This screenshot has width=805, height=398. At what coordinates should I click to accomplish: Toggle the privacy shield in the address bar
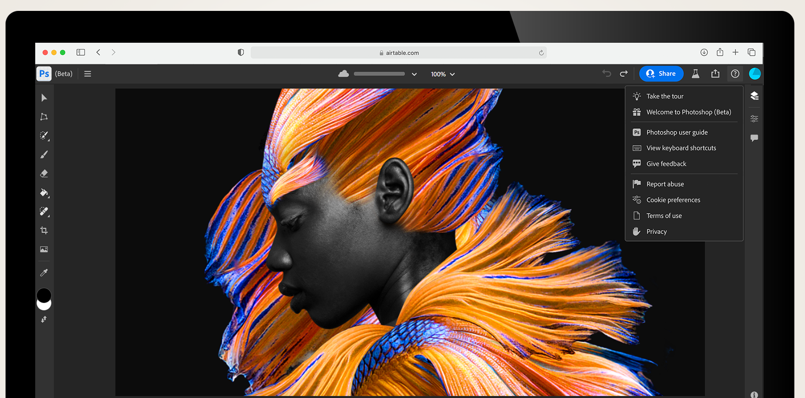click(x=240, y=52)
